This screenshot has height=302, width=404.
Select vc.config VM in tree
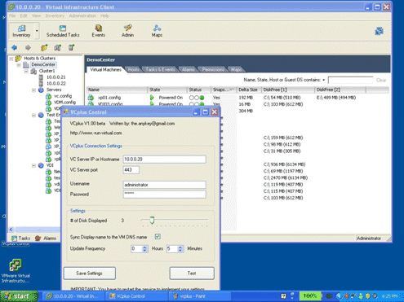tap(63, 96)
